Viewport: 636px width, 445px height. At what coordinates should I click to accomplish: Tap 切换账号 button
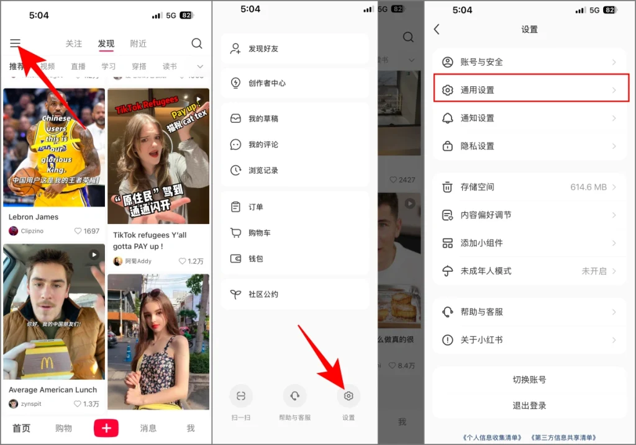529,380
